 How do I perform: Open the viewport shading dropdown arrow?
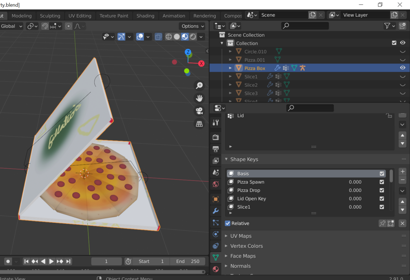click(201, 37)
